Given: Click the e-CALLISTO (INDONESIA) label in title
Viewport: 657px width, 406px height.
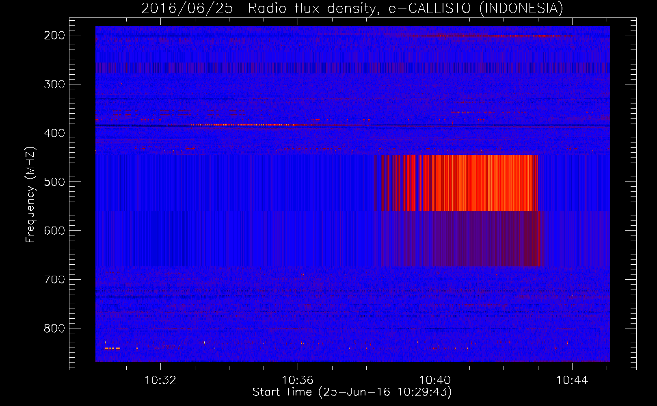Looking at the screenshot, I should pyautogui.click(x=476, y=9).
